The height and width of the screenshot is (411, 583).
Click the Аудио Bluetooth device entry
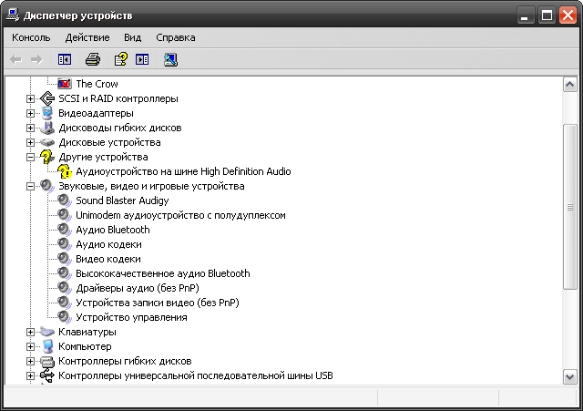[112, 230]
